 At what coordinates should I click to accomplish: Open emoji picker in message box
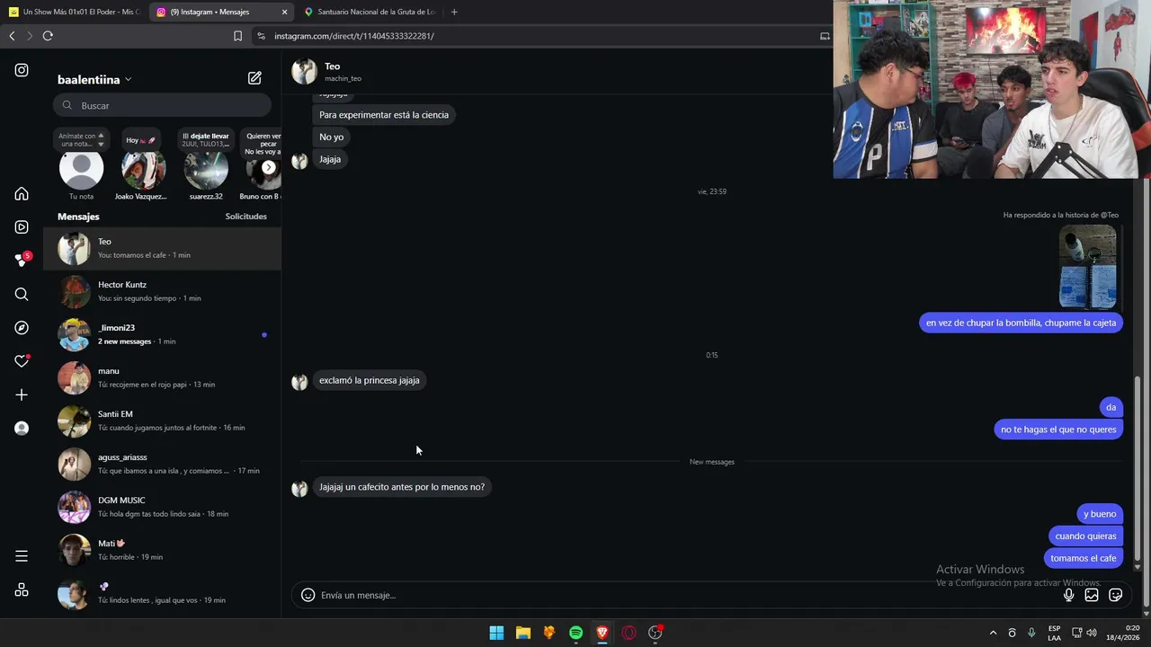click(308, 595)
